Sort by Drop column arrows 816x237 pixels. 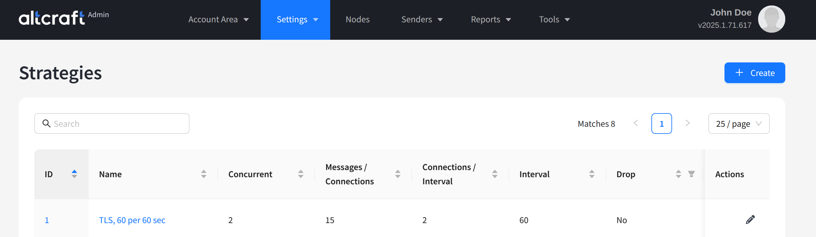(x=679, y=174)
